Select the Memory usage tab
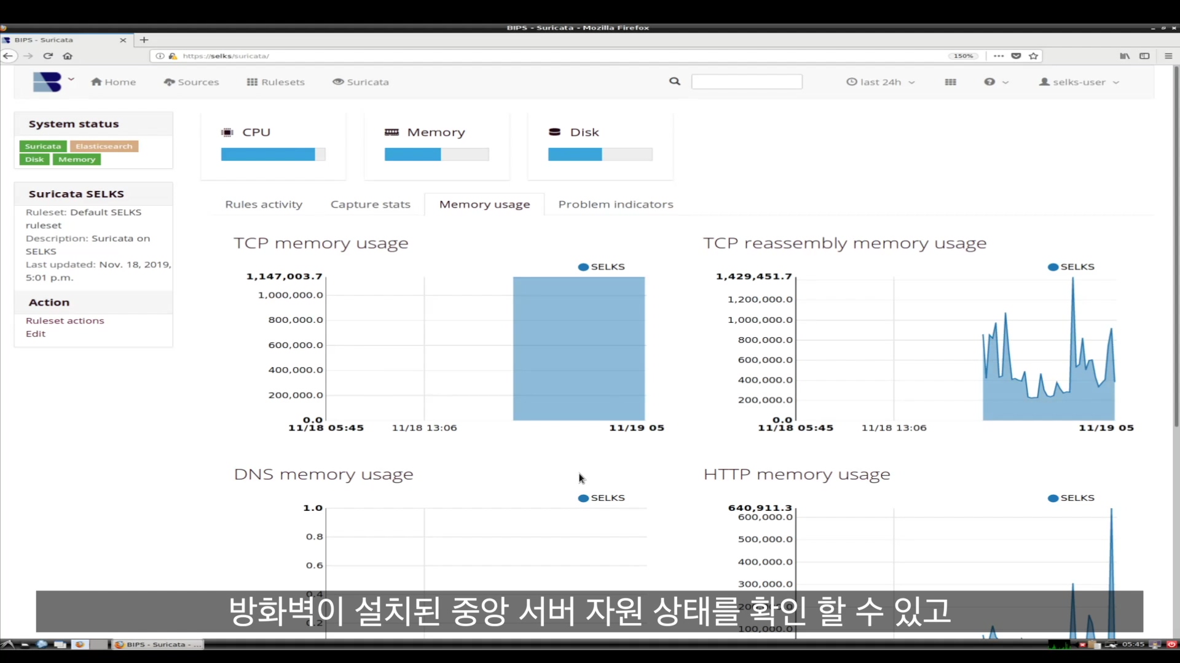Screen dimensions: 1180x663 pos(484,204)
